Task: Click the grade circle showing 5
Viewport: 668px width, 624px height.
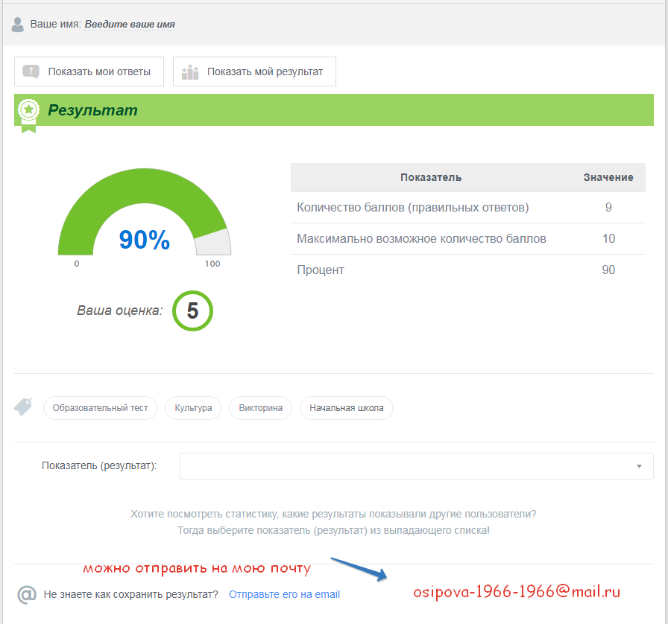Action: pos(192,311)
